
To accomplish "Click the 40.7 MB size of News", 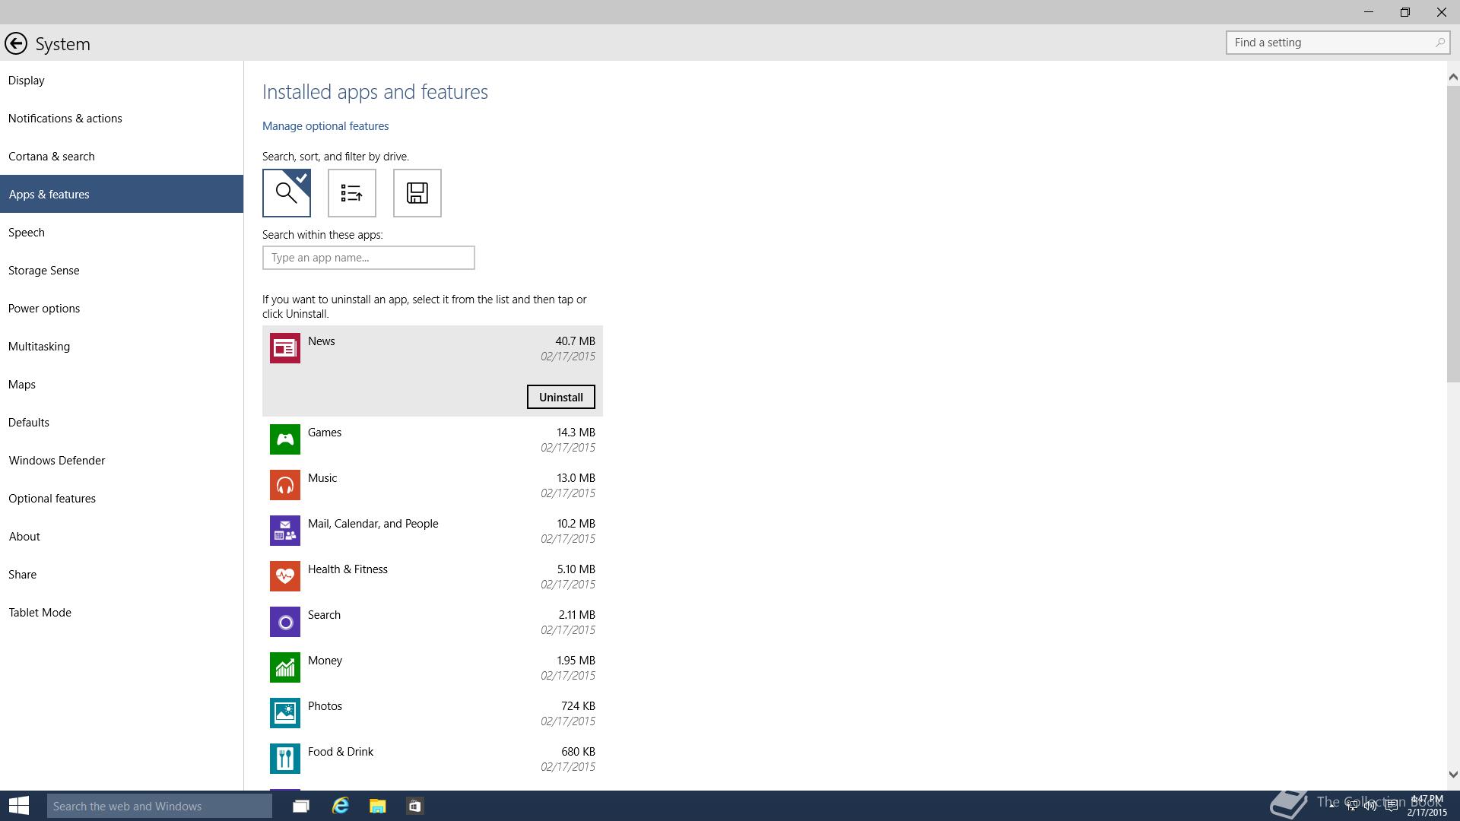I will 575,341.
